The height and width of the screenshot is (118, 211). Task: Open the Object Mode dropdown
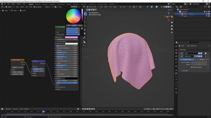click(93, 7)
